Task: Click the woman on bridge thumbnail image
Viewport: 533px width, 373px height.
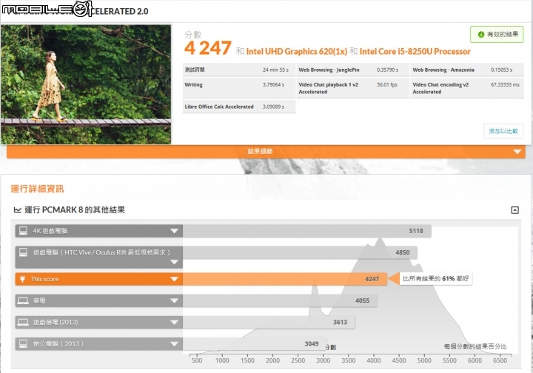Action: coord(86,84)
